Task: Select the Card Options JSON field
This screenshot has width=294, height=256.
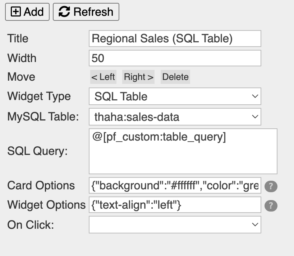Action: click(x=175, y=186)
